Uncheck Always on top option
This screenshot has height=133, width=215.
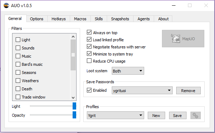89,32
